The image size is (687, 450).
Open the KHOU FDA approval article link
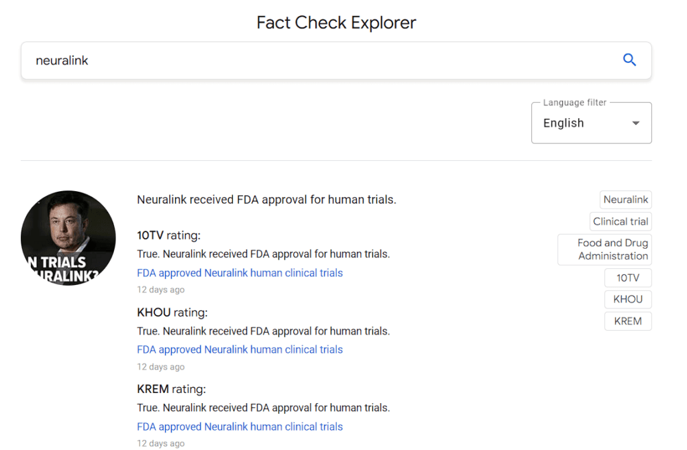pos(240,349)
